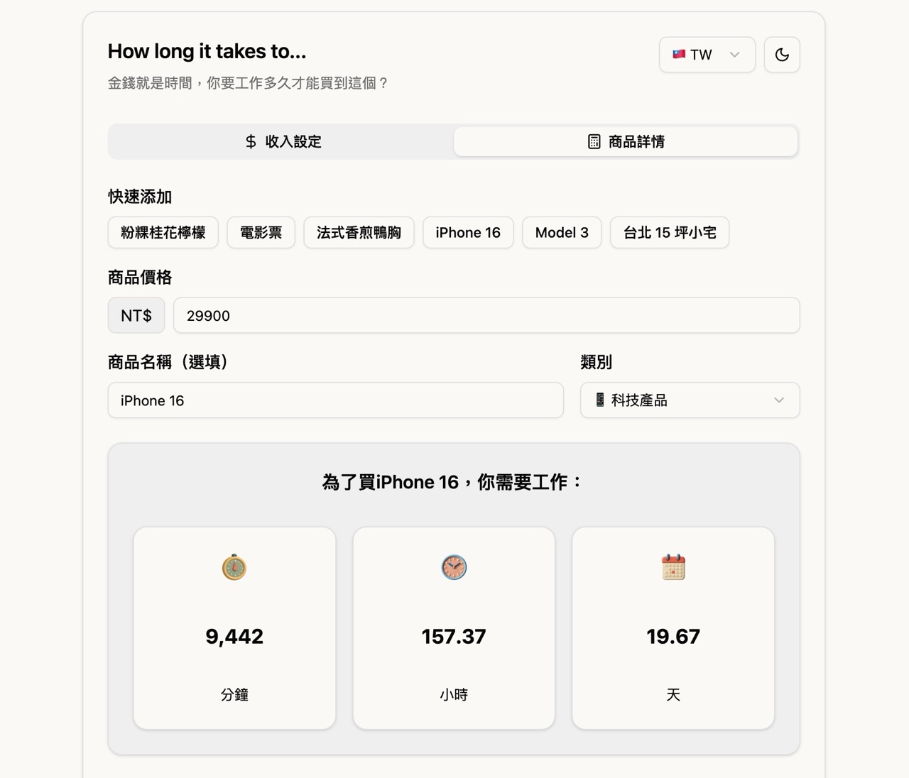Viewport: 909px width, 778px height.
Task: Click the 為了買iPhone 16 heading
Action: (x=454, y=482)
